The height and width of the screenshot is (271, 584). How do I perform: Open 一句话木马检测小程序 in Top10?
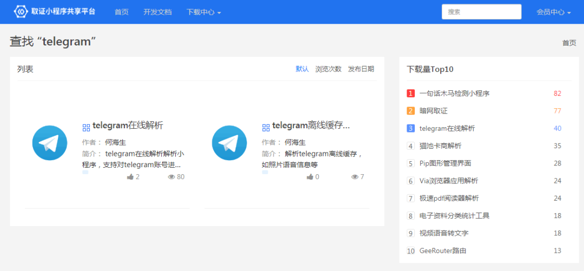454,93
